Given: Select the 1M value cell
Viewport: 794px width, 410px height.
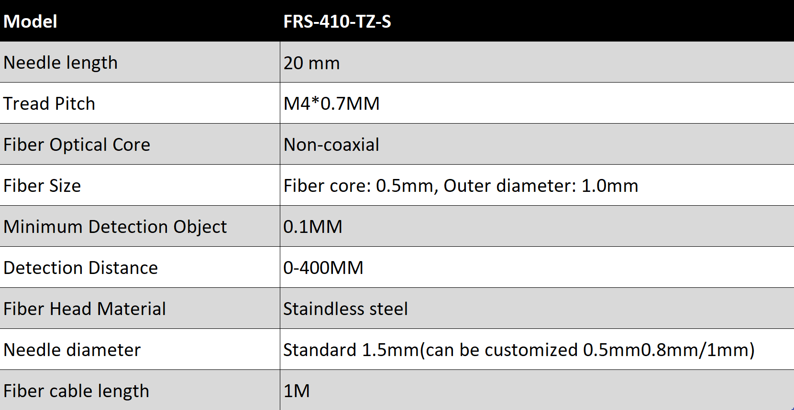Looking at the screenshot, I should tap(537, 390).
